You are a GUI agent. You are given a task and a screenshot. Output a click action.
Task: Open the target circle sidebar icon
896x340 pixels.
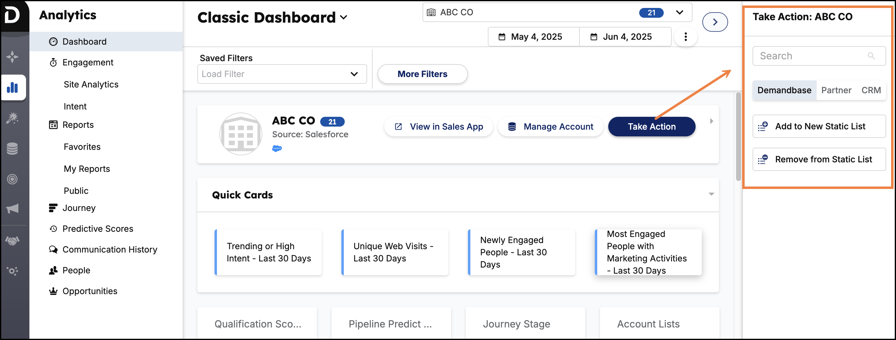point(13,179)
